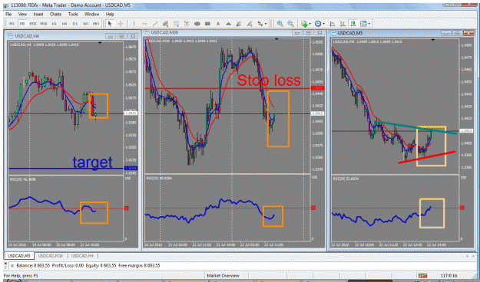Image resolution: width=480 pixels, height=282 pixels.
Task: Pick the text 'A' tool
Action: (x=218, y=24)
